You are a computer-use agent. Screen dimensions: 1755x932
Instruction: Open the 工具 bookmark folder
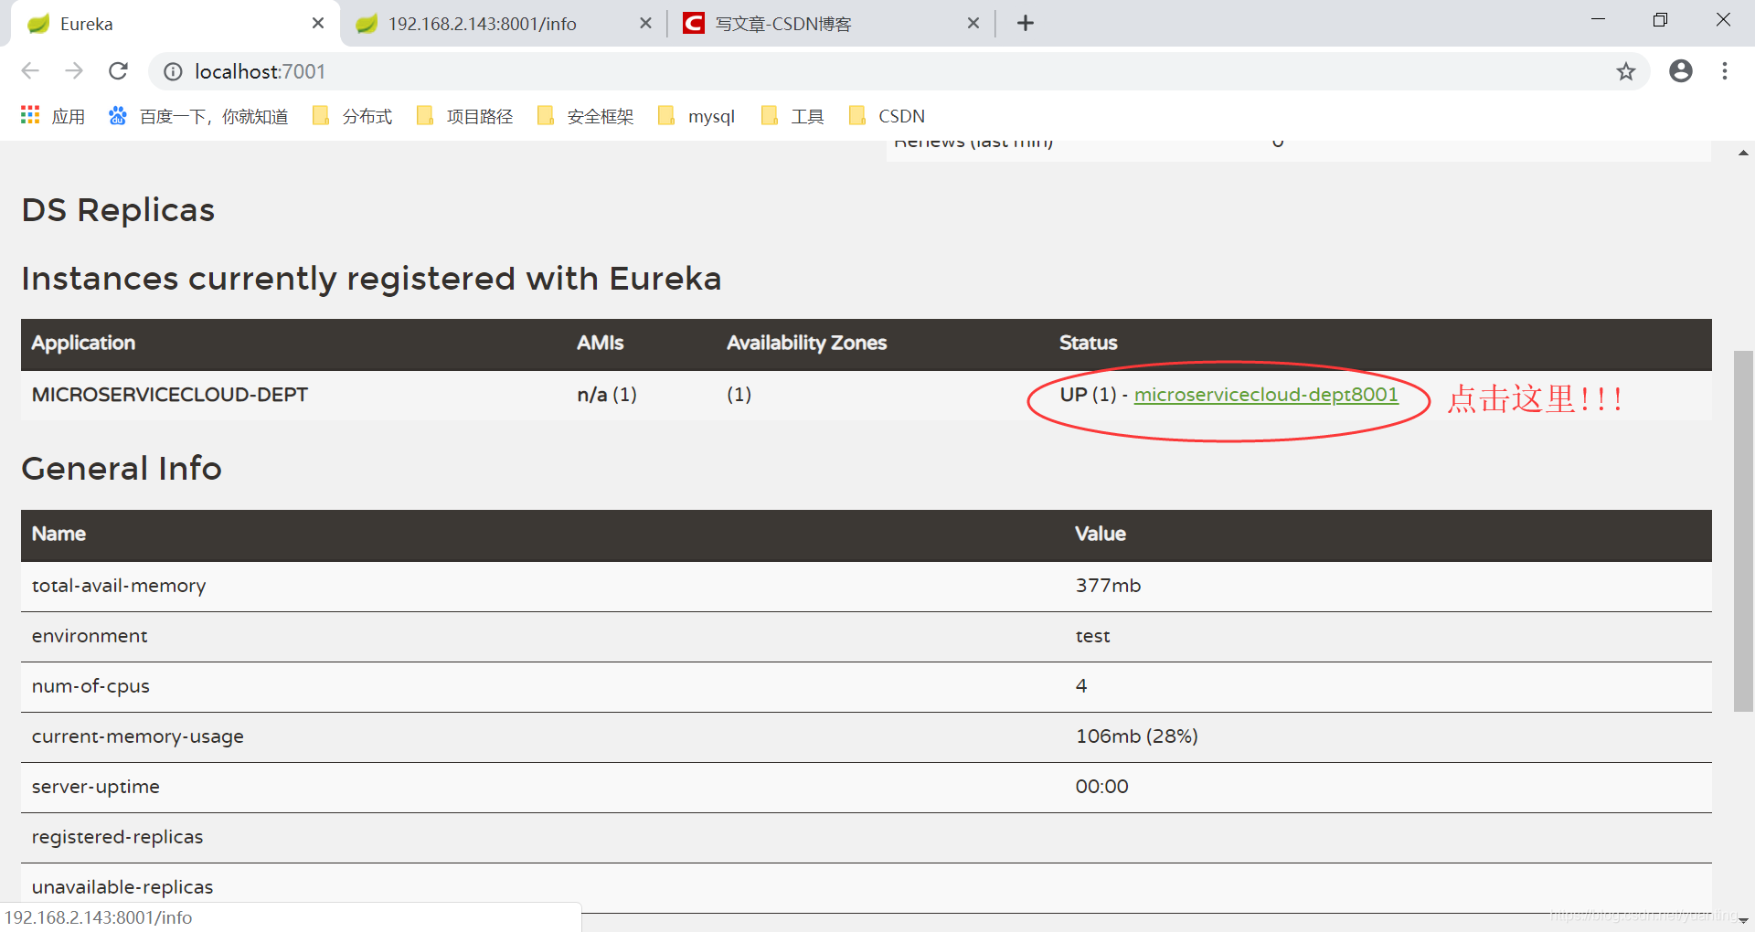click(x=792, y=116)
